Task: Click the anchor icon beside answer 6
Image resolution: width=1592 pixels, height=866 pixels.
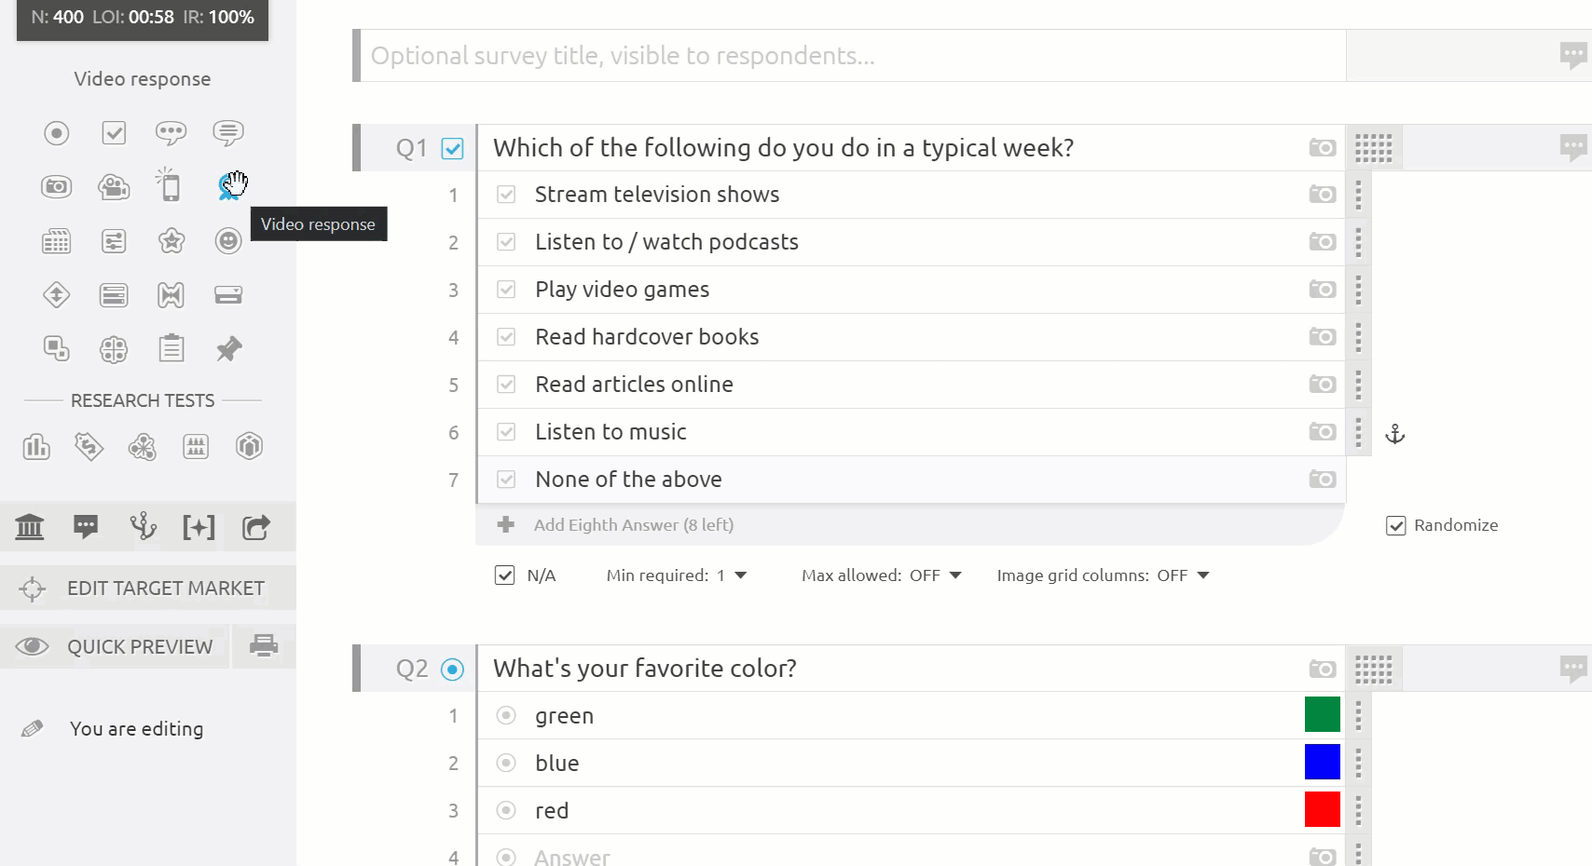Action: (x=1394, y=434)
